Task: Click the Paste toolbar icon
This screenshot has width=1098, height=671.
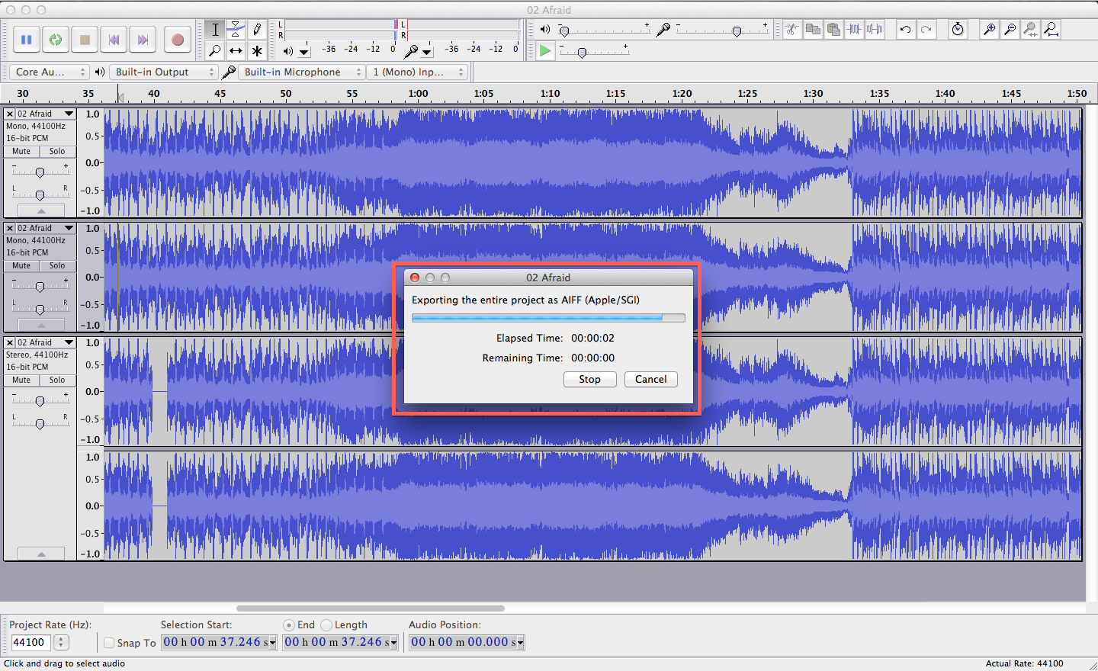Action: pos(833,30)
